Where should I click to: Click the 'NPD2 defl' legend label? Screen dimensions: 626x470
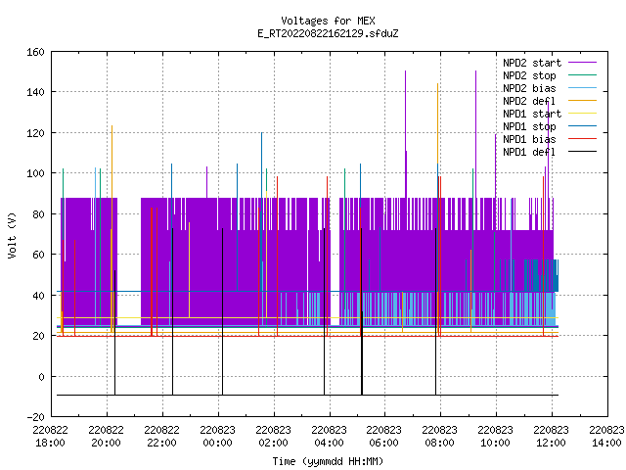(529, 101)
